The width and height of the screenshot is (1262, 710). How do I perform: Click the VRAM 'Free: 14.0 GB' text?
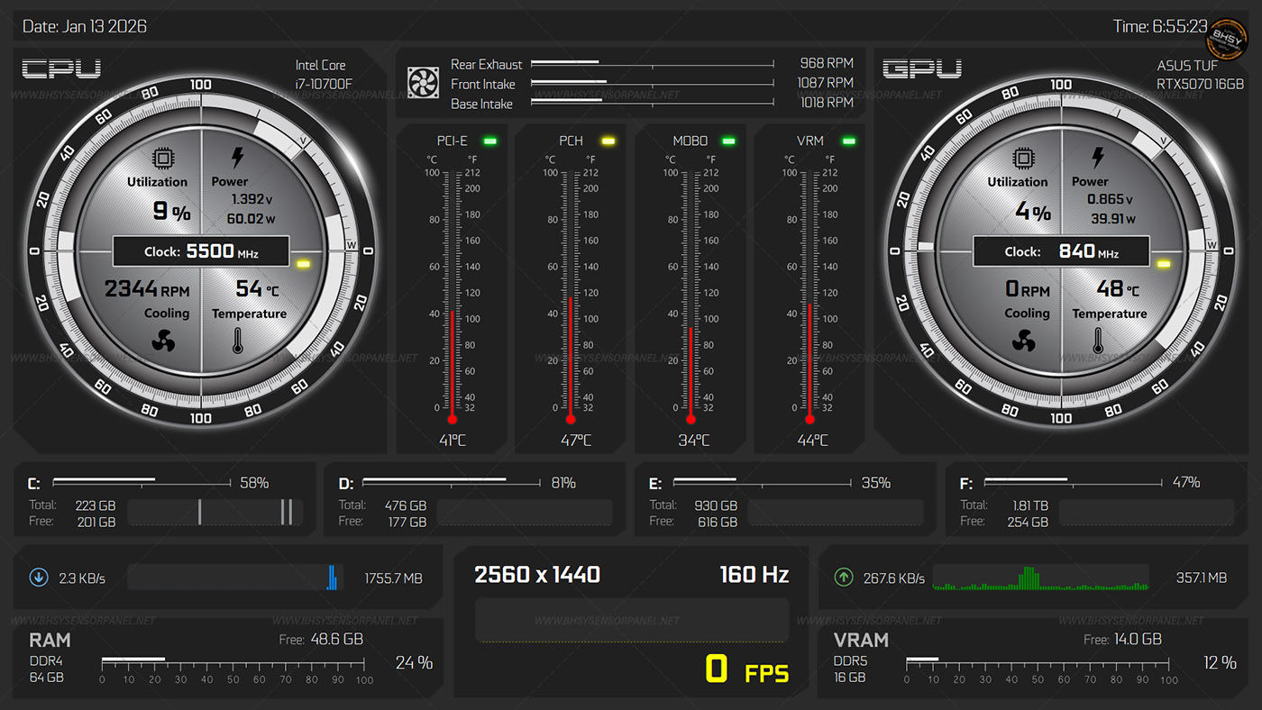[1122, 639]
